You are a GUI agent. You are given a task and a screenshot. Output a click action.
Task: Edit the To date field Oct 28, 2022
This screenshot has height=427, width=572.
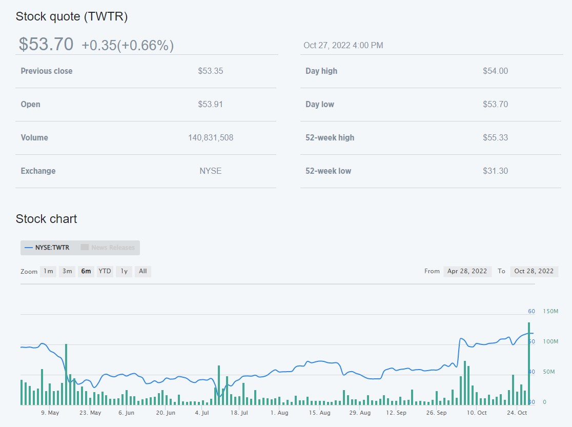[x=534, y=271]
